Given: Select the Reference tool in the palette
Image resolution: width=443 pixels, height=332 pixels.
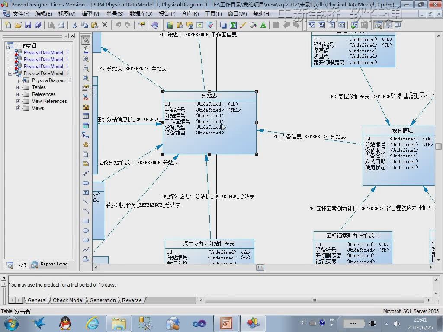Looking at the screenshot, I should click(86, 135).
